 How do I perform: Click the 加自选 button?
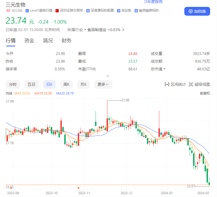197,11
